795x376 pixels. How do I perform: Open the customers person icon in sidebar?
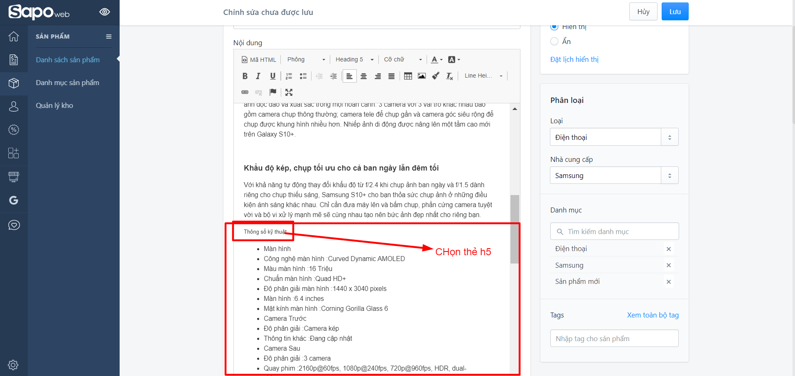click(14, 106)
